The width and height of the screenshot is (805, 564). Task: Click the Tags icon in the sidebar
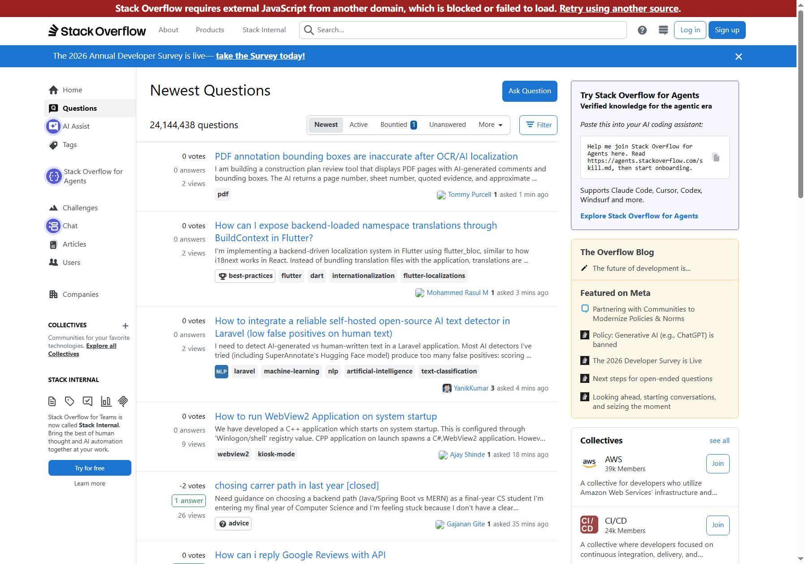[x=53, y=145]
